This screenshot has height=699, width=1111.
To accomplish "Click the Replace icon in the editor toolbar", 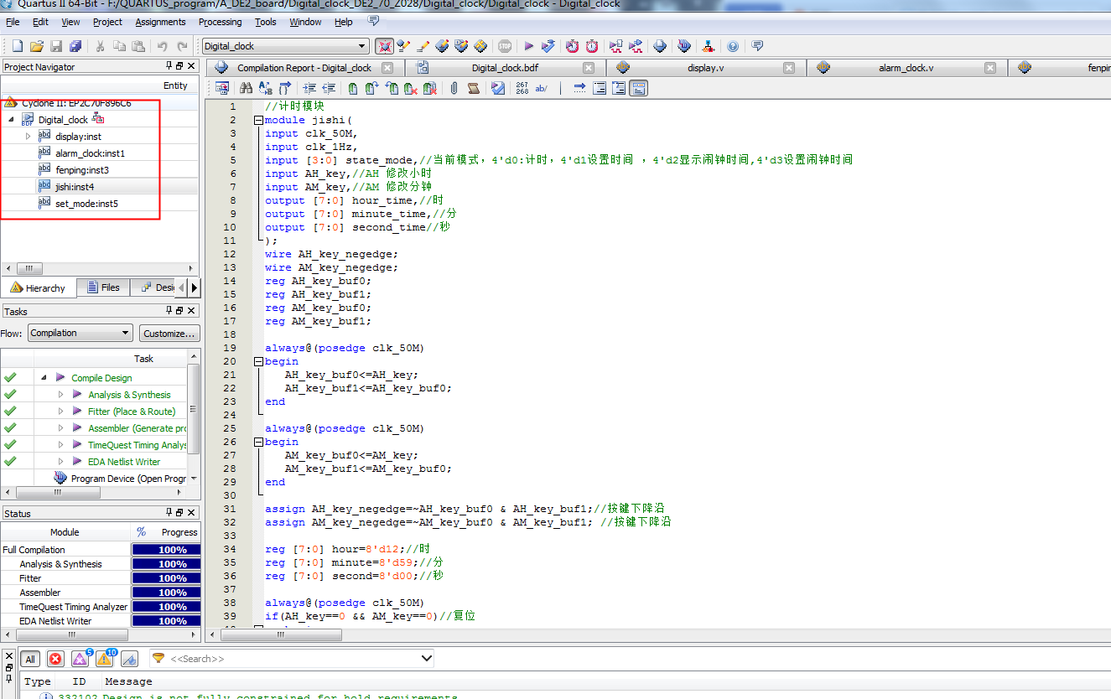I will click(265, 88).
